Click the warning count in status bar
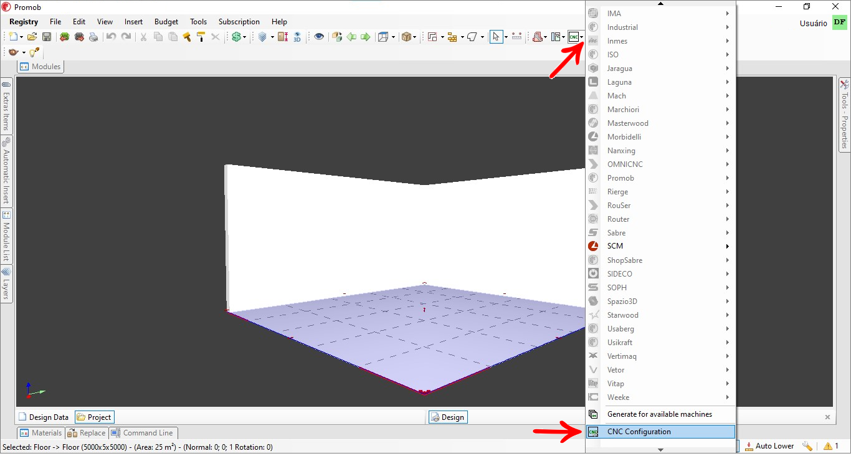Viewport: 851px width, 456px height. [831, 446]
